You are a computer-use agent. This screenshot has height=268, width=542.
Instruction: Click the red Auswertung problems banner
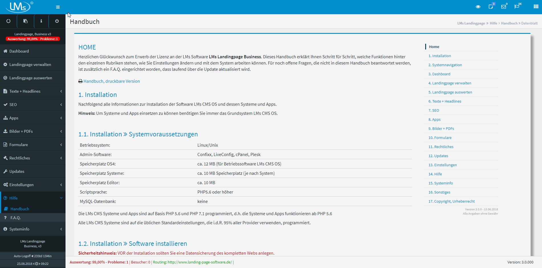click(x=32, y=39)
